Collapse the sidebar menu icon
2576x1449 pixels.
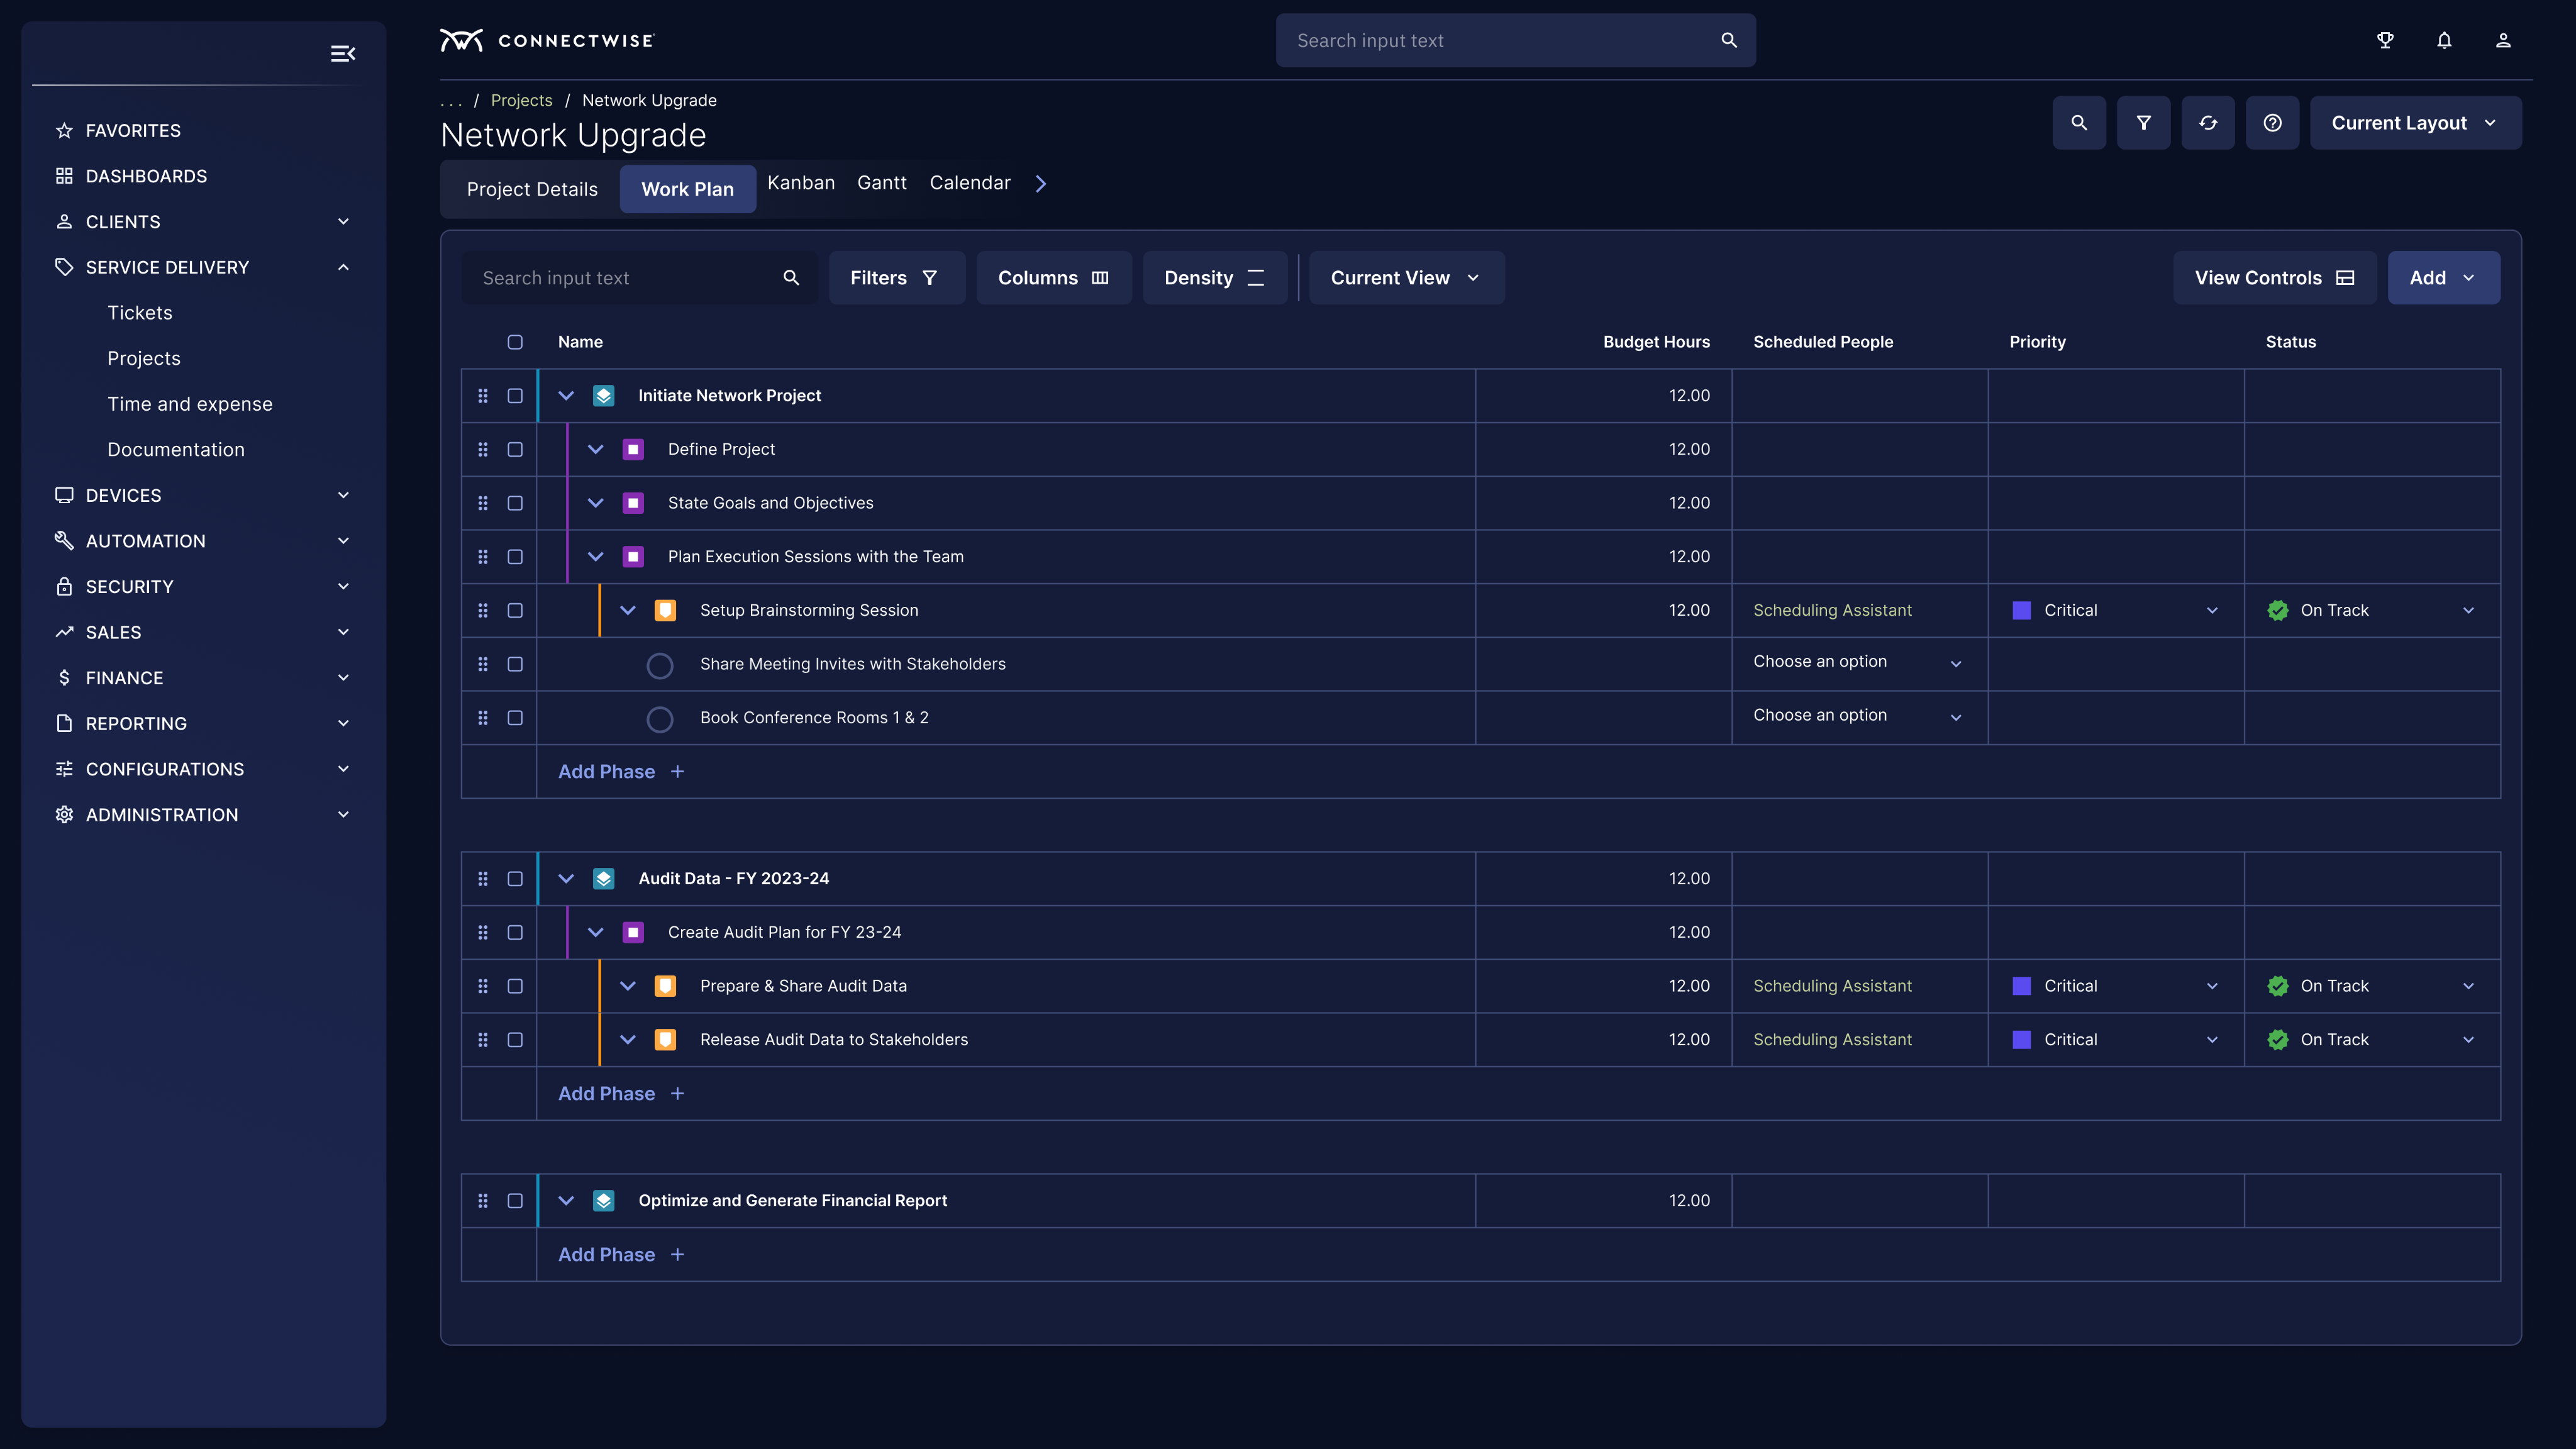(x=343, y=54)
